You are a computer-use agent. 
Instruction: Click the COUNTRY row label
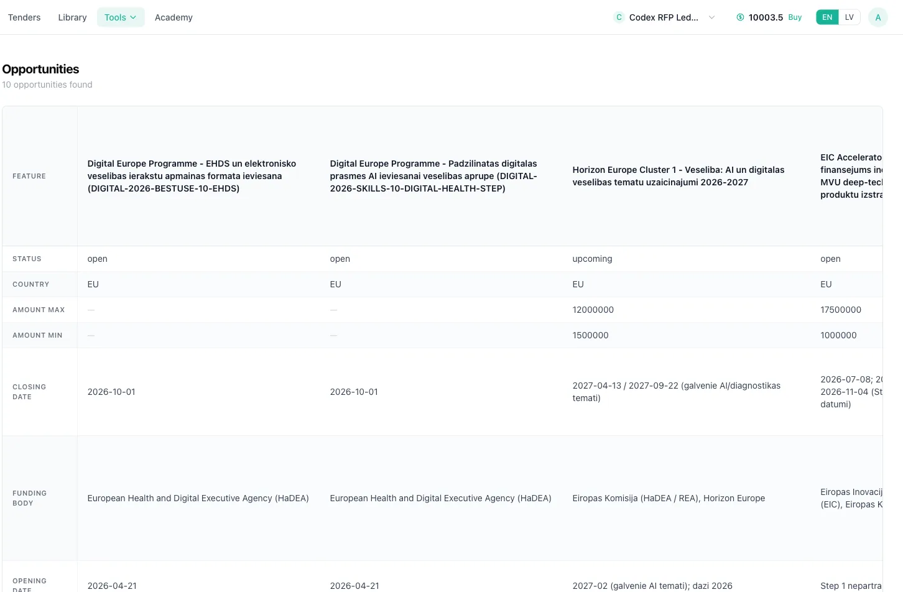click(x=30, y=284)
